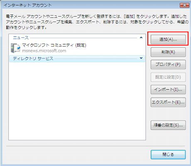191x166 pixels.
Task: Click the separator line above 閉じる
Action: (95, 146)
